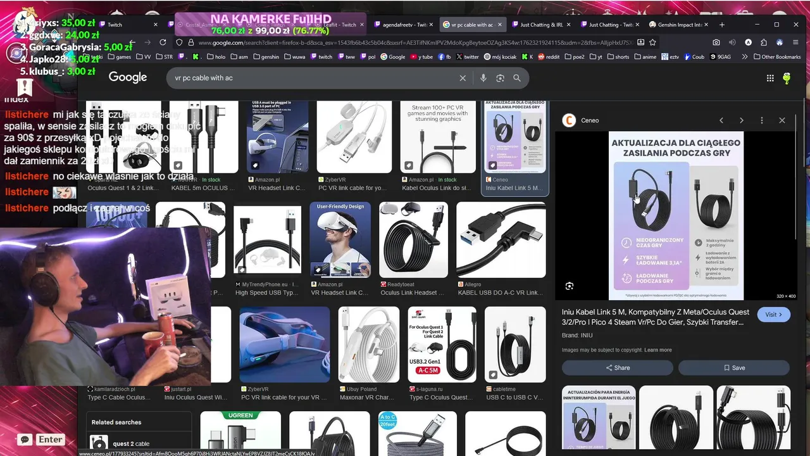Screen dimensions: 810x456
Task: Expand the bookmarks overflow chevron
Action: point(745,56)
